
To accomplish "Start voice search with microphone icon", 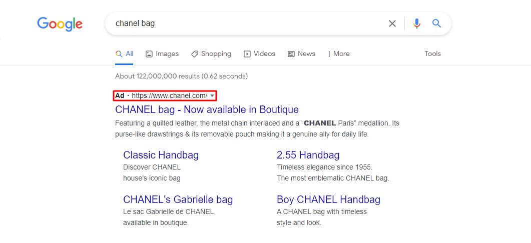I will tap(416, 23).
